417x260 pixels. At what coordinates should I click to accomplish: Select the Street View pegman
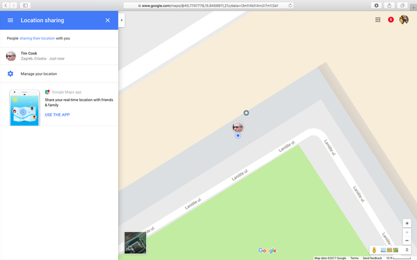374,250
